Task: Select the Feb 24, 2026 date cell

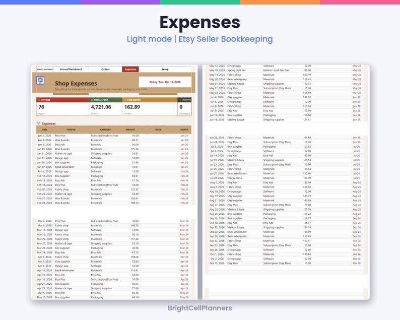Action: pyautogui.click(x=45, y=194)
